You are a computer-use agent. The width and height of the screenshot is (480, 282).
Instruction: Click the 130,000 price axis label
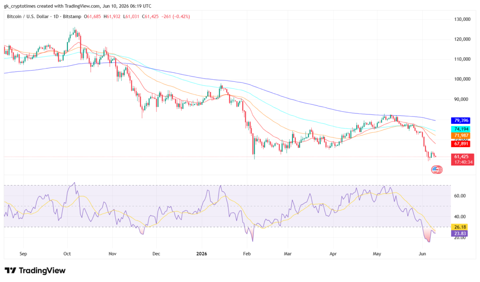pos(462,19)
